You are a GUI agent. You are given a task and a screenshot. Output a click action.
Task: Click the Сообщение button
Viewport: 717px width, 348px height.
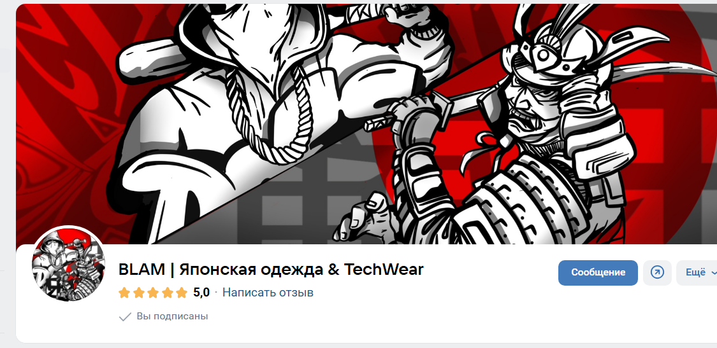click(598, 273)
